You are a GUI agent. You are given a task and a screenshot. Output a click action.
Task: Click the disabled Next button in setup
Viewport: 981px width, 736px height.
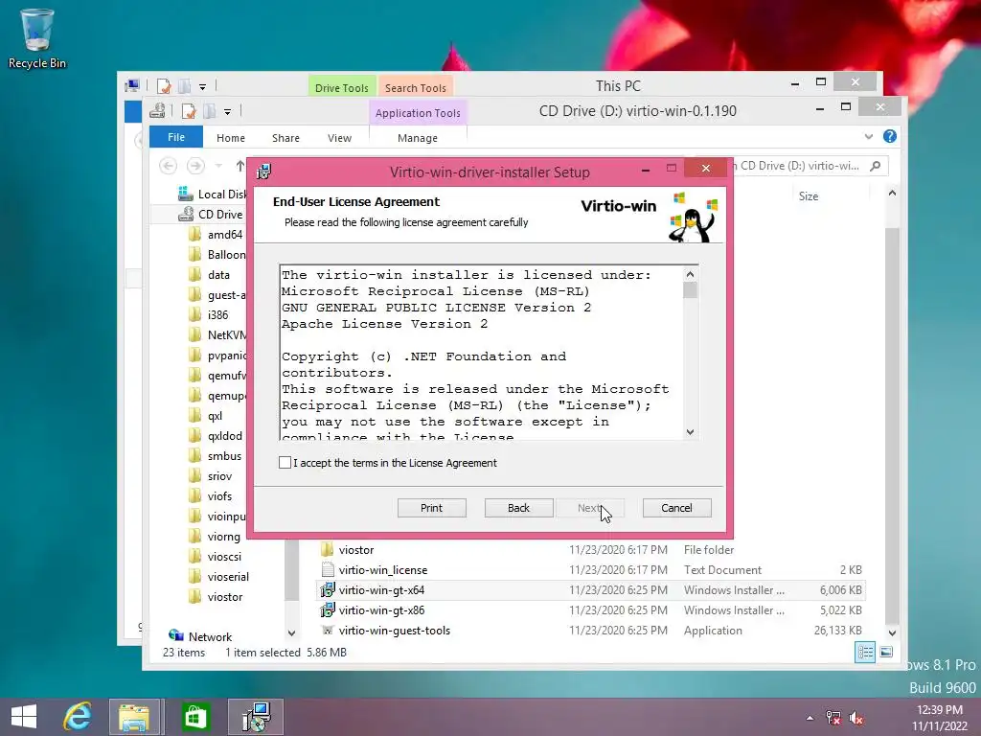pos(589,508)
